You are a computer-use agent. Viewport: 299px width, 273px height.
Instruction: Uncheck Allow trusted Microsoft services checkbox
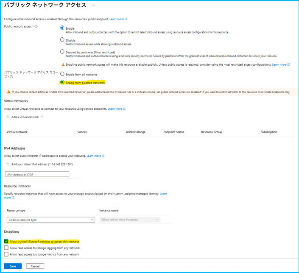pyautogui.click(x=6, y=242)
